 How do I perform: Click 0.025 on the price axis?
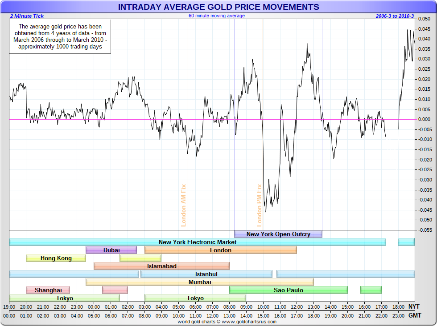[x=424, y=69]
